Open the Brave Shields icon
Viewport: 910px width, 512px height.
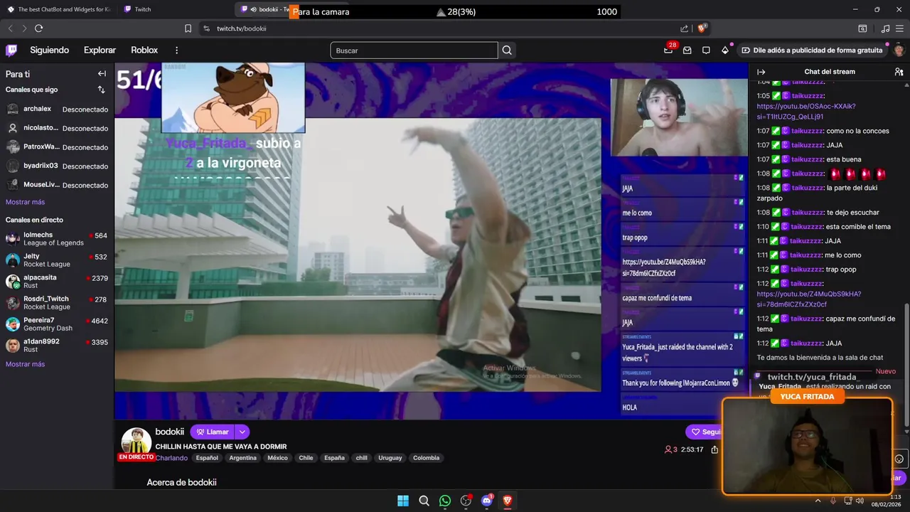coord(701,28)
